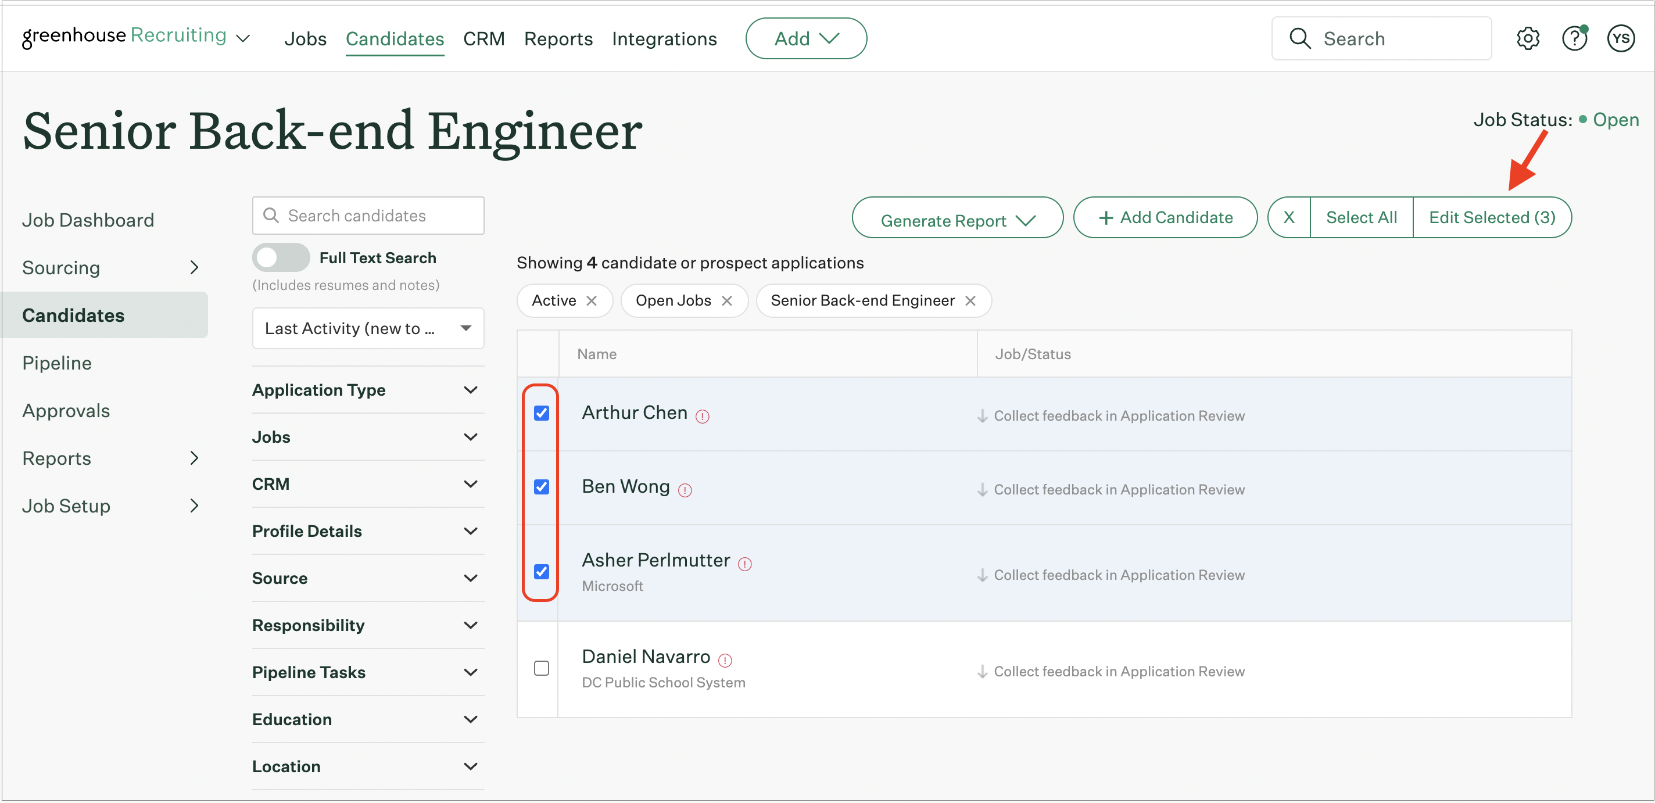Go to the CRM top navigation tab
1655x803 pixels.
[484, 38]
